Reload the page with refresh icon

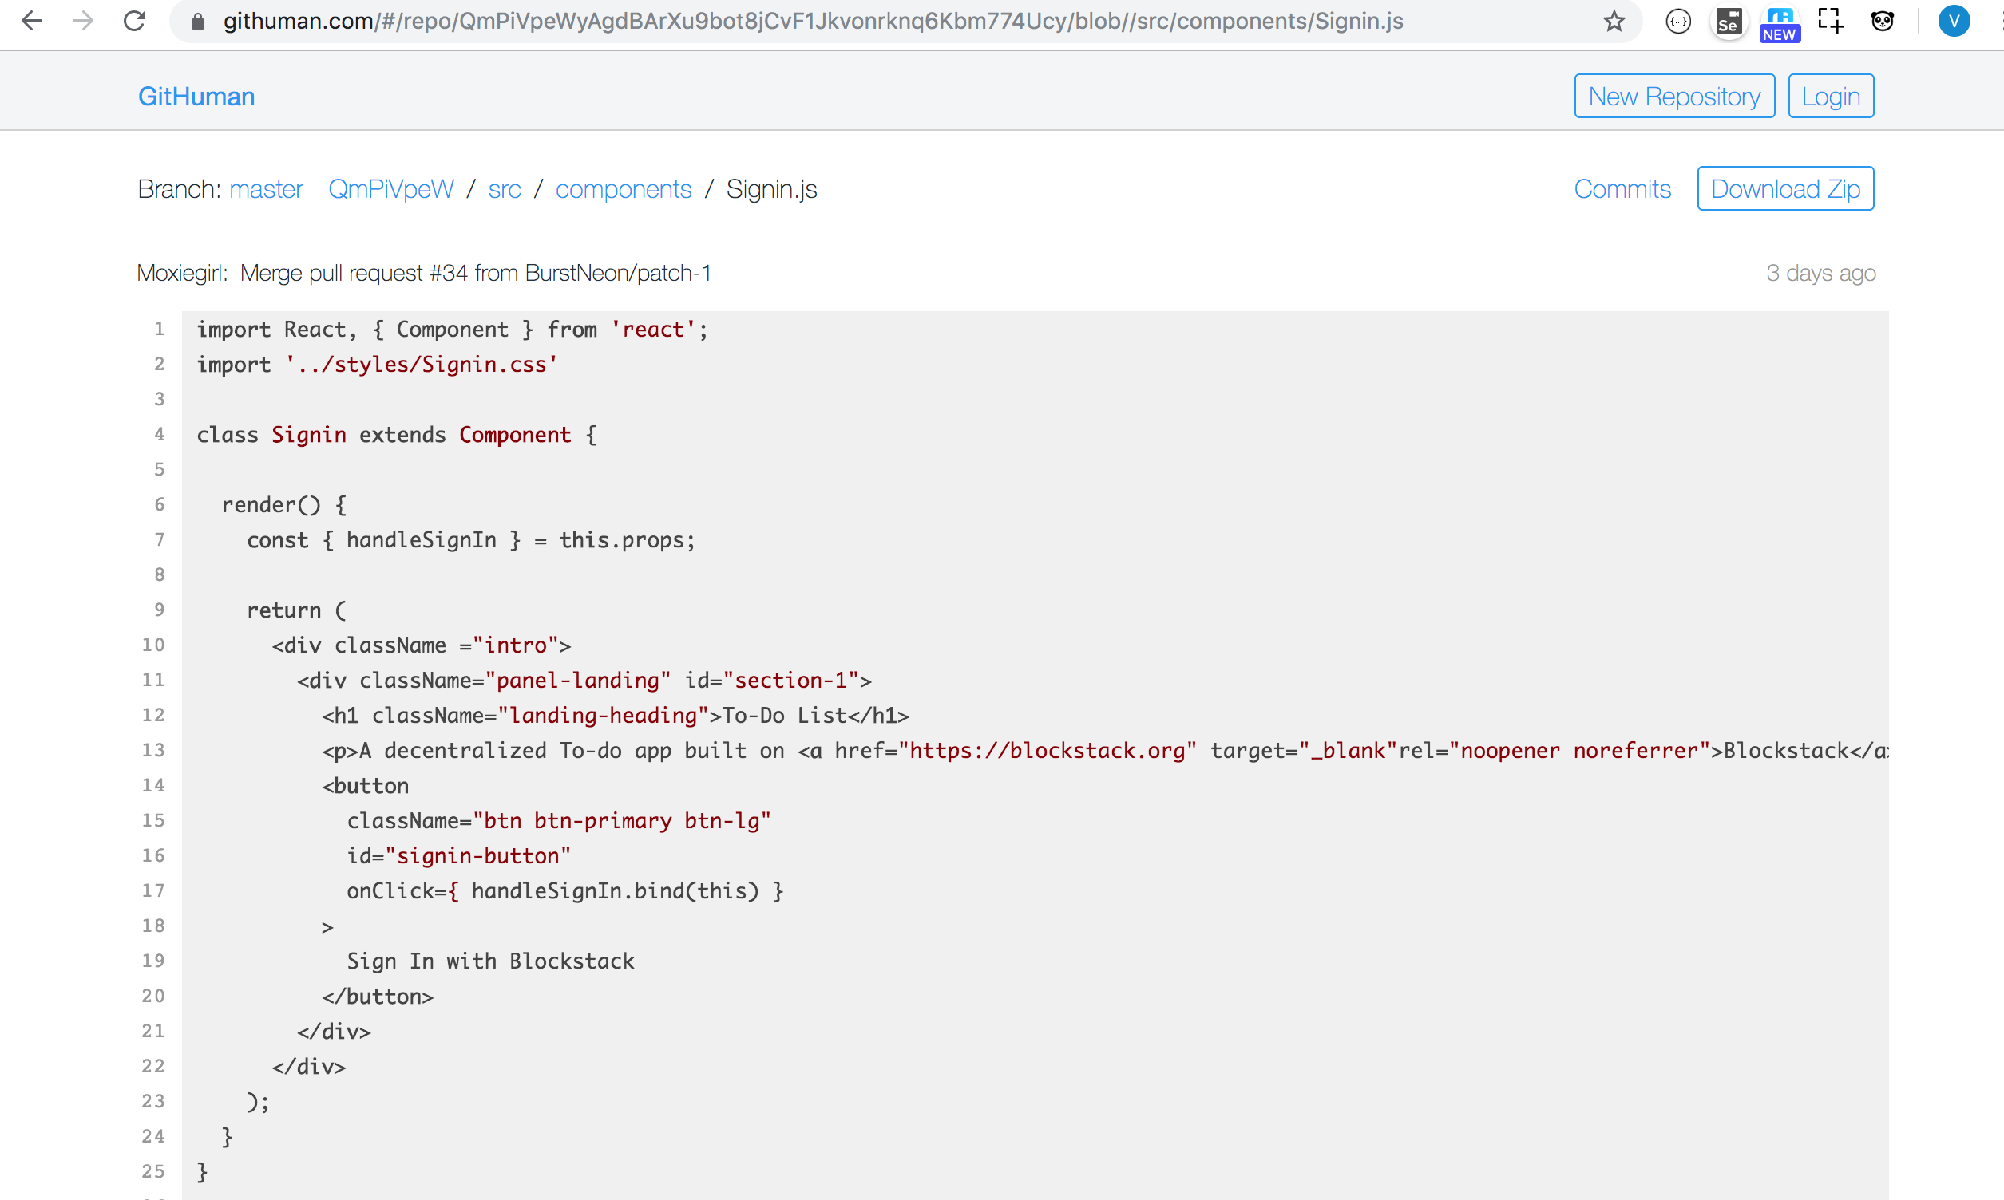pyautogui.click(x=134, y=21)
